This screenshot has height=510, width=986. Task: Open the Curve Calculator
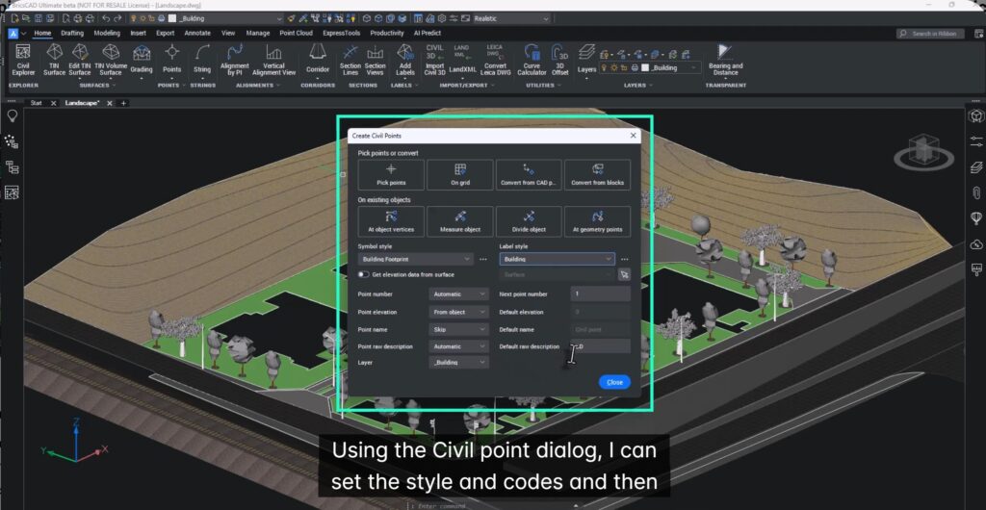point(532,61)
